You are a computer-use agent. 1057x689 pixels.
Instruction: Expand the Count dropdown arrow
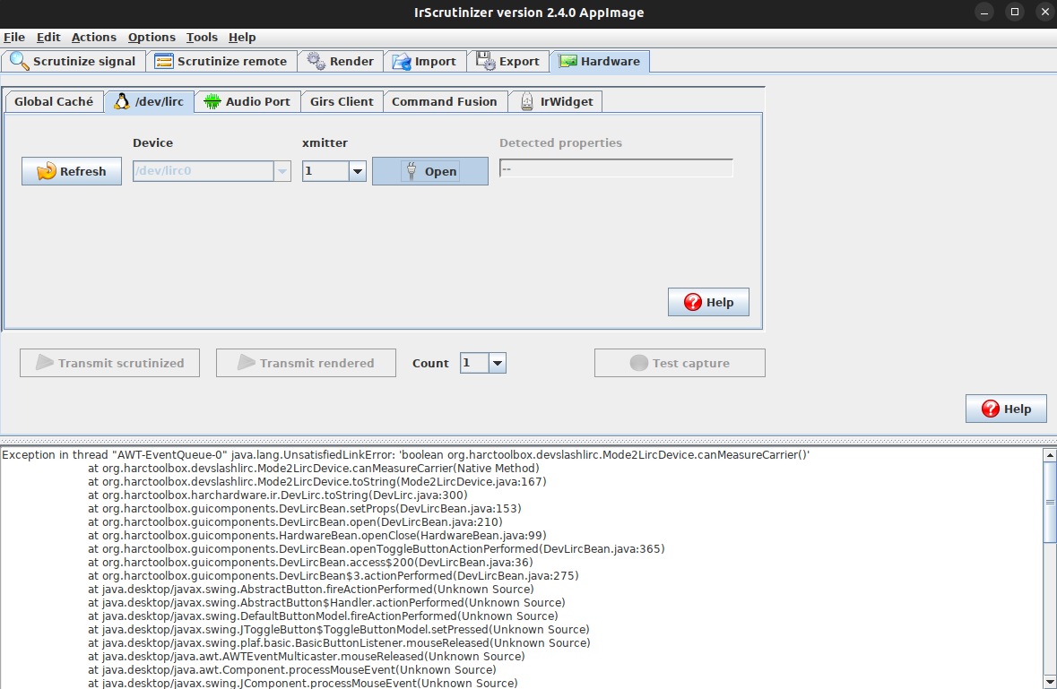(498, 363)
